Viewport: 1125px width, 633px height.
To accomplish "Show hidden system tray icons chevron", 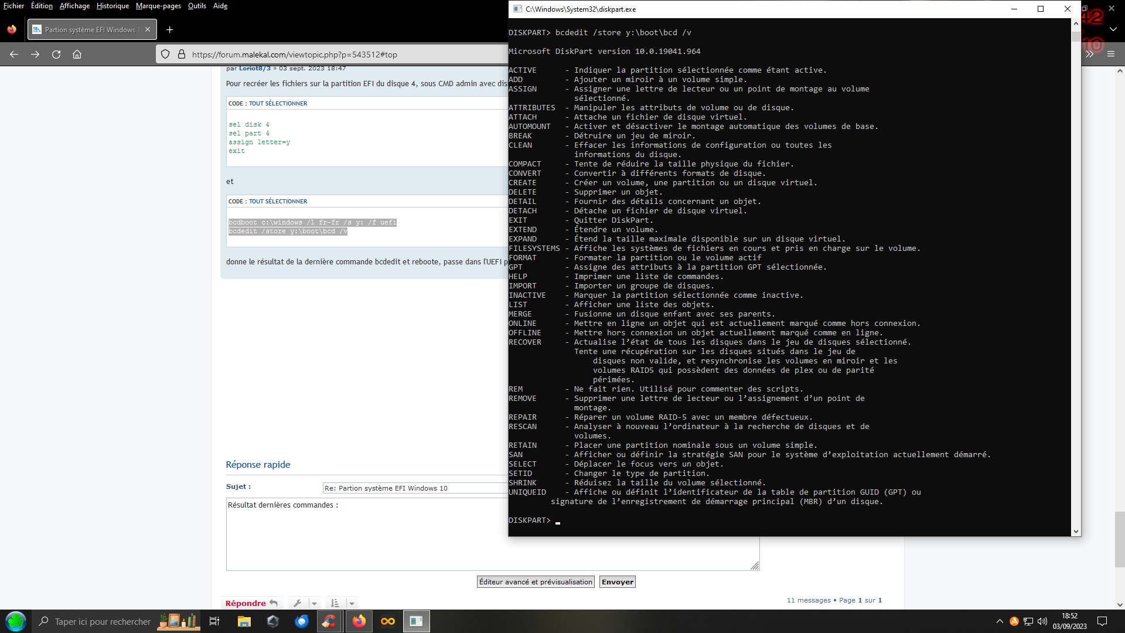I will [1000, 621].
